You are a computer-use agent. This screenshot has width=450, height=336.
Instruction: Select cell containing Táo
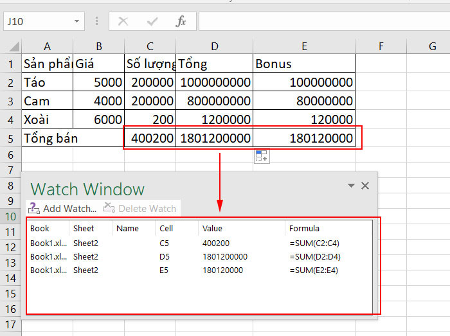pos(48,82)
